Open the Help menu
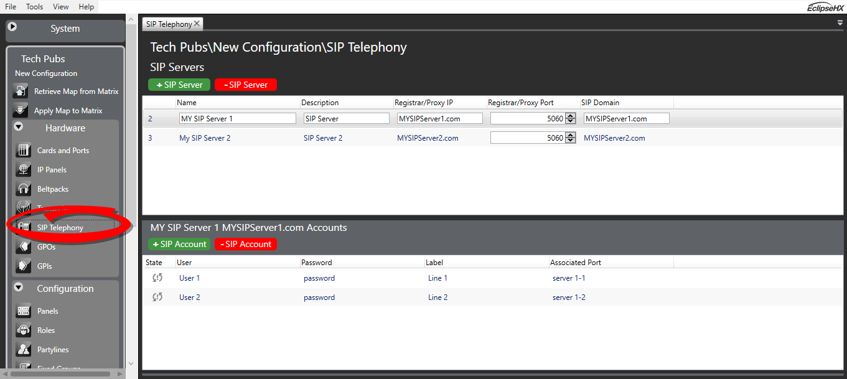Screen dimensions: 847x379 click(x=87, y=6)
